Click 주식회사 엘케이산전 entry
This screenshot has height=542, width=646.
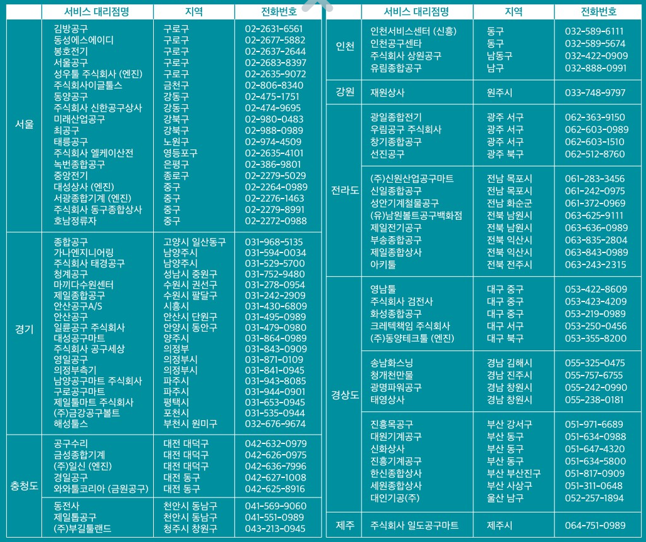click(x=93, y=153)
